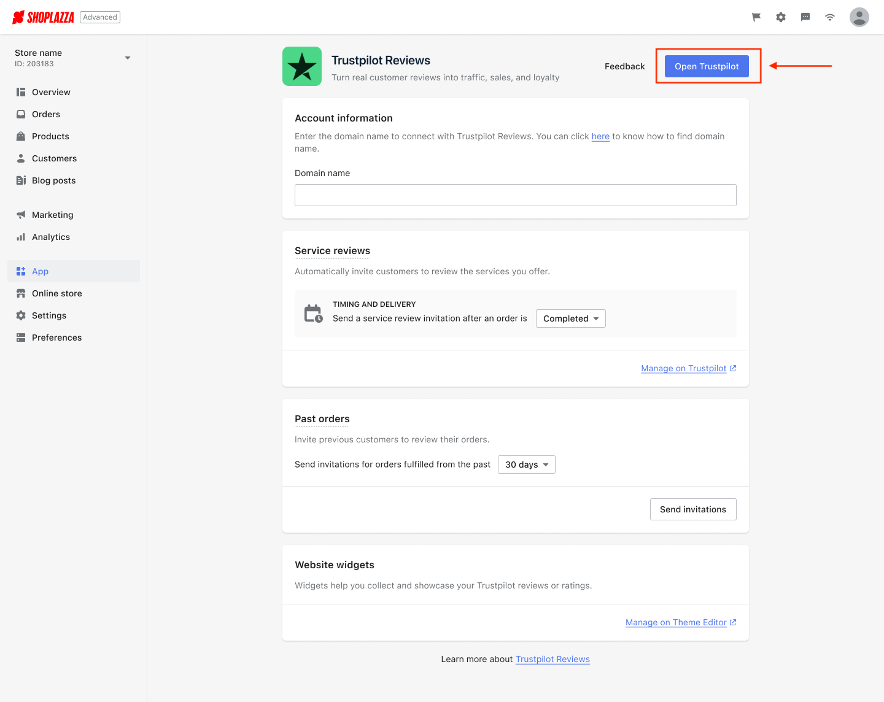Click the Trustpilot Reviews page title
Image resolution: width=884 pixels, height=702 pixels.
click(381, 60)
